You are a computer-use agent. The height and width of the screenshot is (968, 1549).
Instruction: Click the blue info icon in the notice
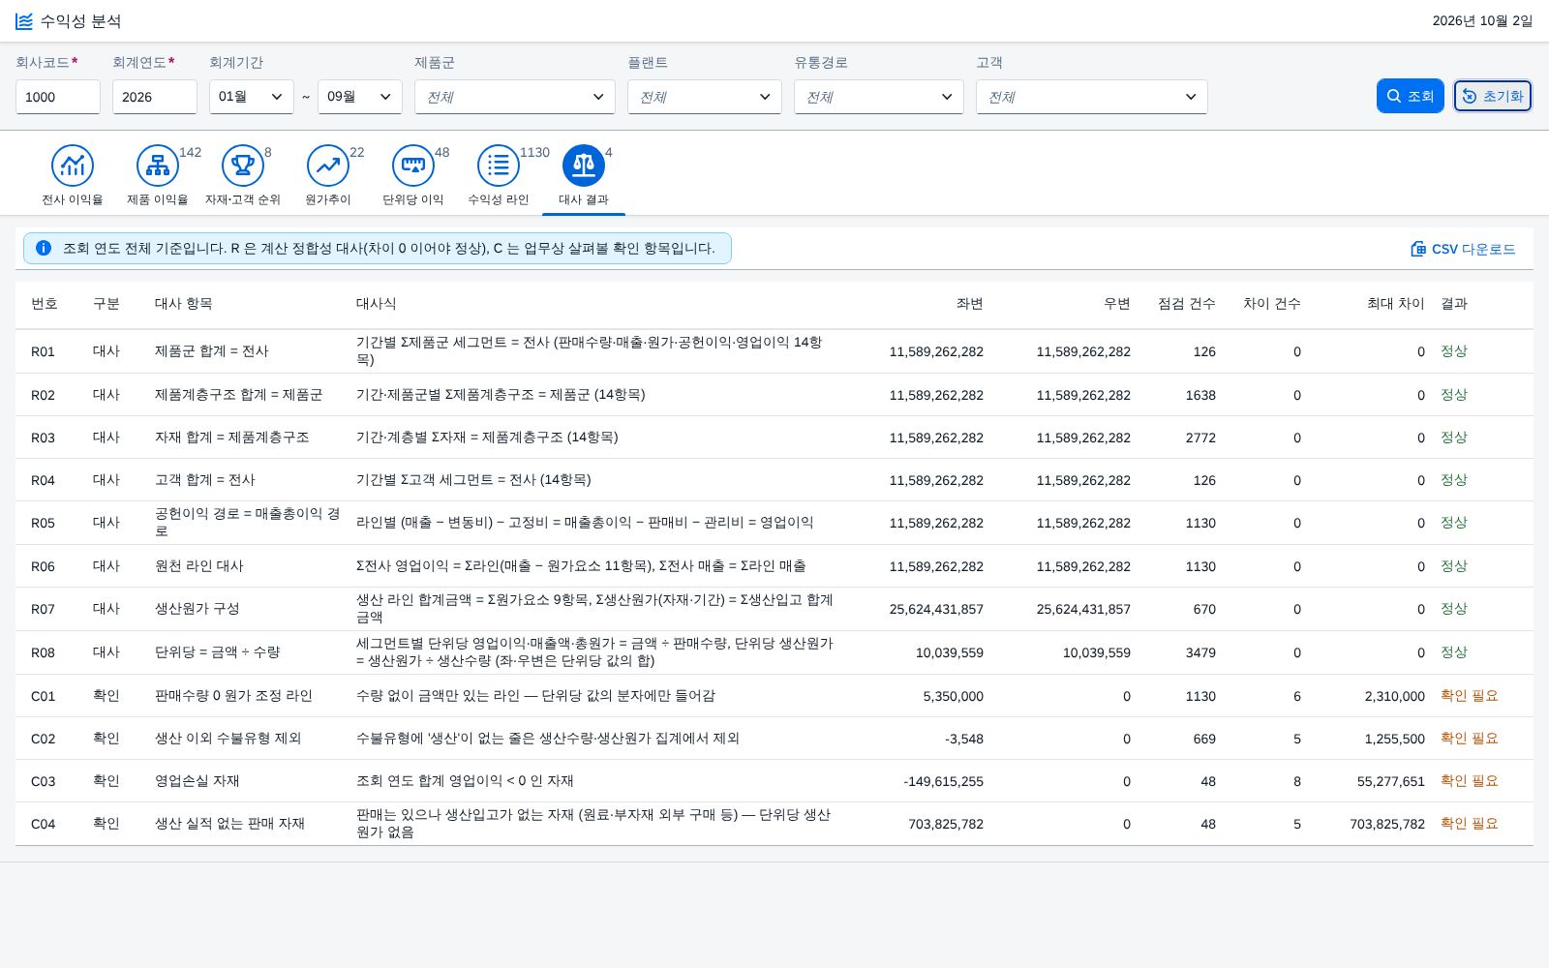pos(43,248)
